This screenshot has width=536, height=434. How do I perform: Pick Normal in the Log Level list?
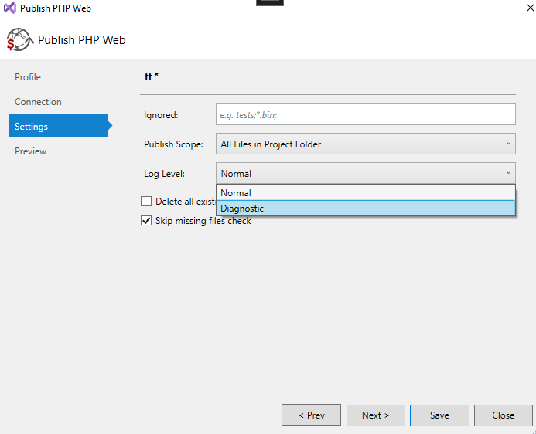click(366, 193)
